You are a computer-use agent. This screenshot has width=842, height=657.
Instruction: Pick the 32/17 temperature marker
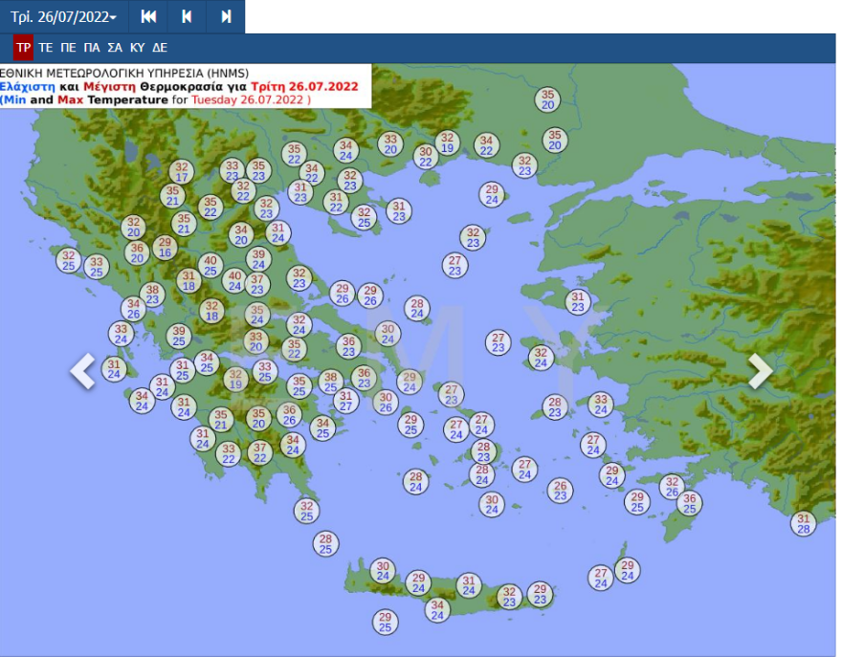click(x=181, y=172)
